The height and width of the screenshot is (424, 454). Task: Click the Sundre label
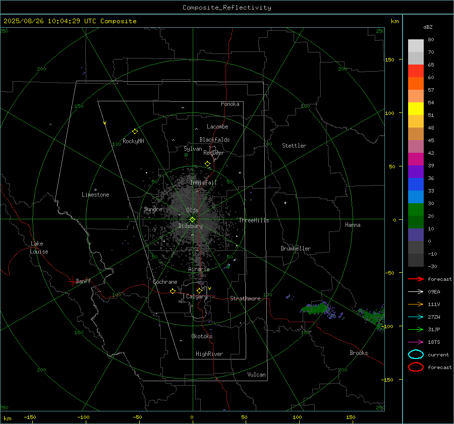pyautogui.click(x=153, y=209)
